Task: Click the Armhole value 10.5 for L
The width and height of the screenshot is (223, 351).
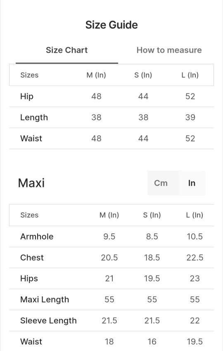Action: point(195,237)
